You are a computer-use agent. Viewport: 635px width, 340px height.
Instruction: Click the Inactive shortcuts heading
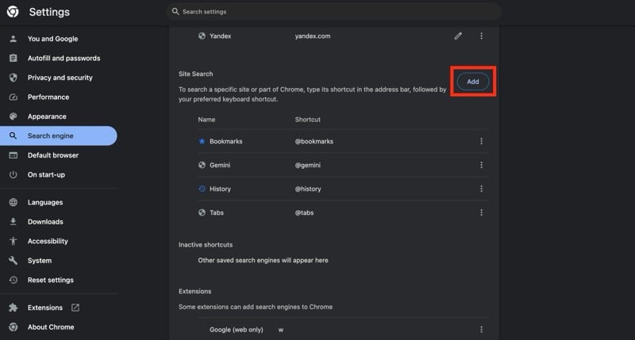click(206, 245)
